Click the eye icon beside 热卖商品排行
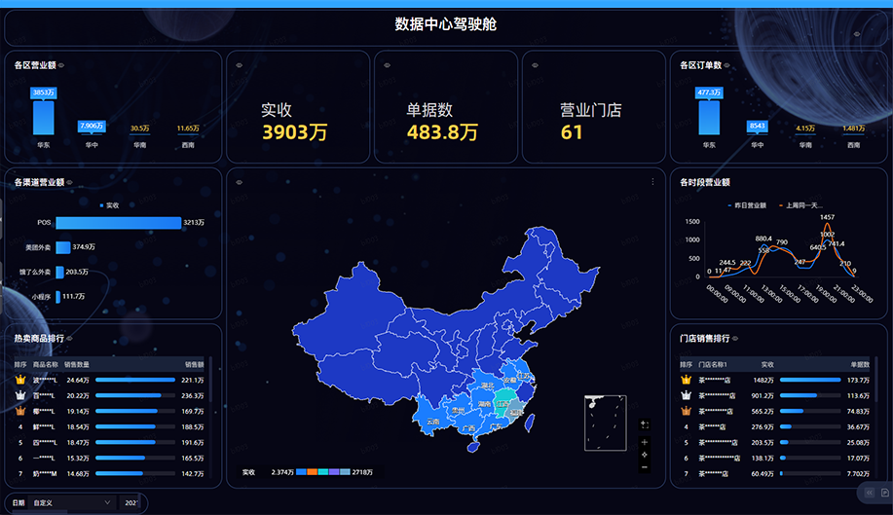 [69, 339]
